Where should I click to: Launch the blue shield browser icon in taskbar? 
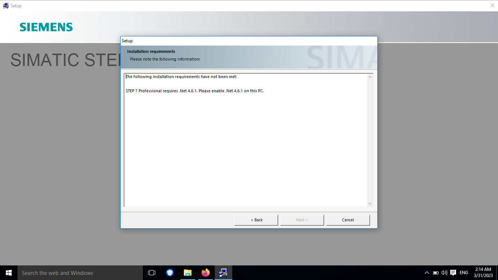170,273
